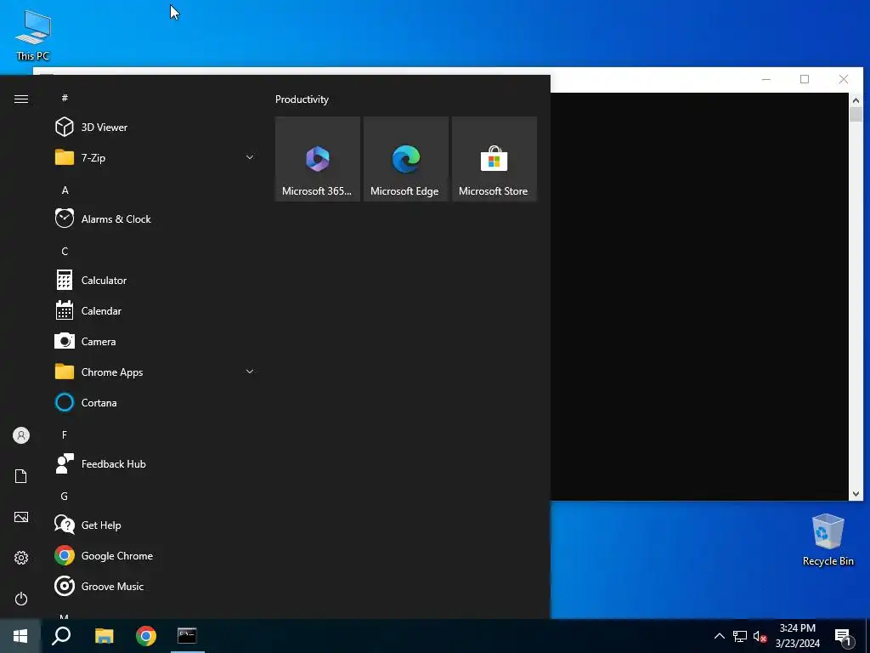Open the clock showing 3:24 PM
This screenshot has width=870, height=653.
[x=798, y=636]
